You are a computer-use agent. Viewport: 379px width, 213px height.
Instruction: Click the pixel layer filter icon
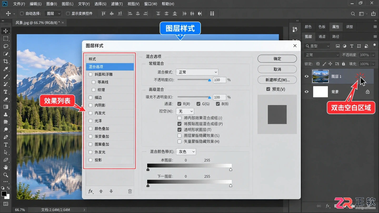click(338, 46)
